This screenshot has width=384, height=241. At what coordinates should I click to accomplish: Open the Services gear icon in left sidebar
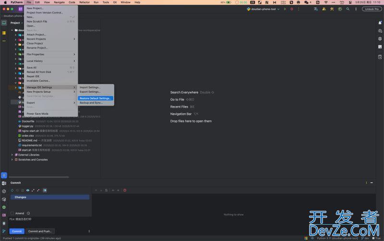coord(4,207)
